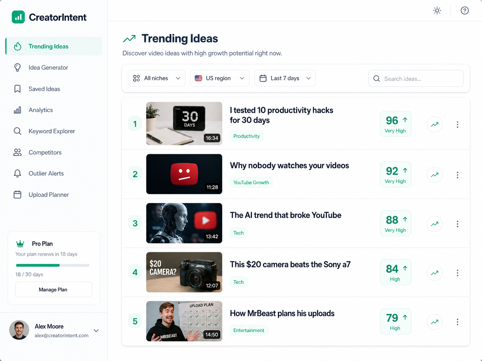The image size is (482, 361).
Task: Open more options for MrBeast idea
Action: (x=458, y=322)
